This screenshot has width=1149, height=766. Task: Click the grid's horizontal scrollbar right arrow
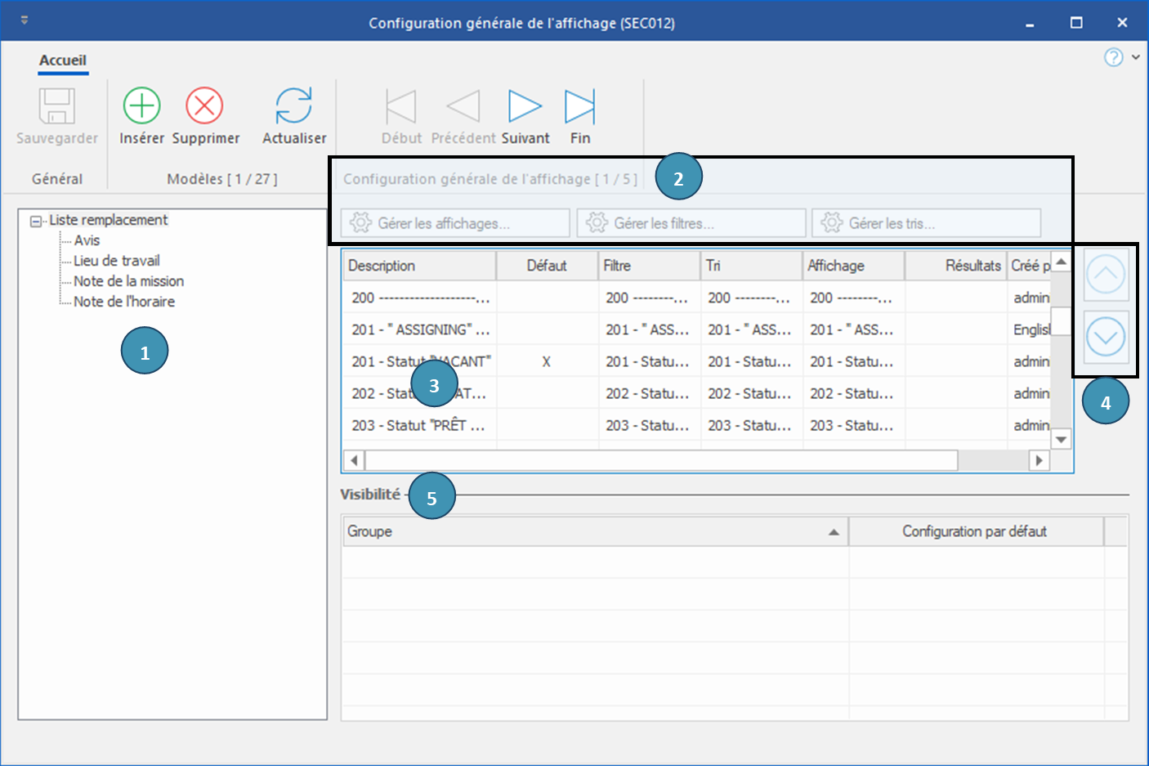pos(1039,460)
